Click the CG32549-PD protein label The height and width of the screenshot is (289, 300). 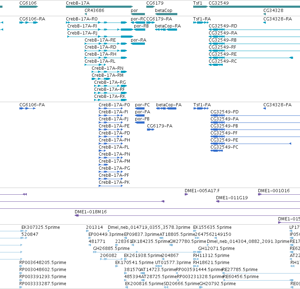coord(225,112)
